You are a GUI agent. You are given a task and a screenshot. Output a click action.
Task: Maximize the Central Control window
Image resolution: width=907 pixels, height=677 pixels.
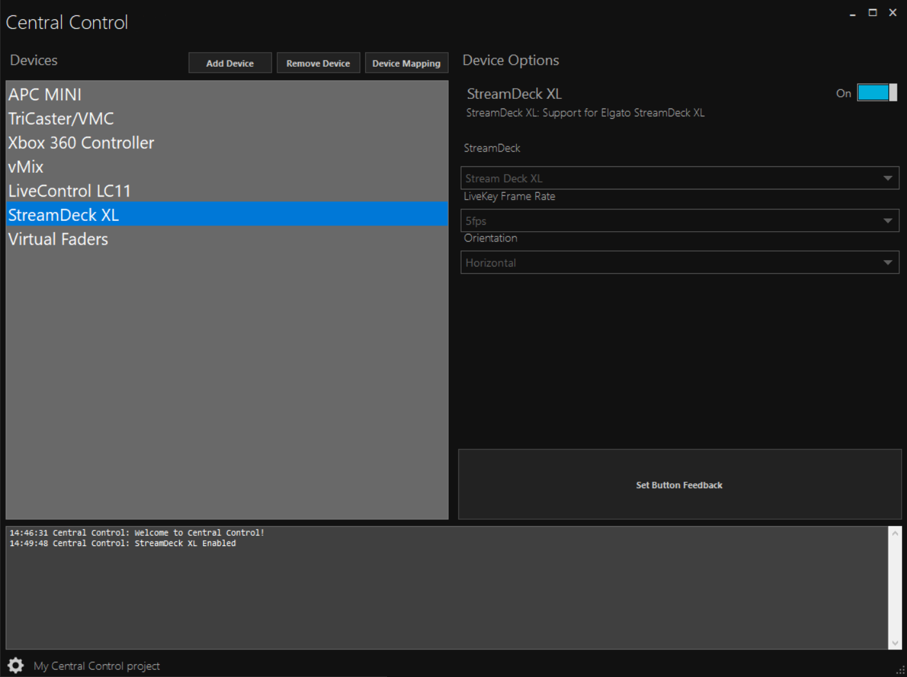click(872, 13)
